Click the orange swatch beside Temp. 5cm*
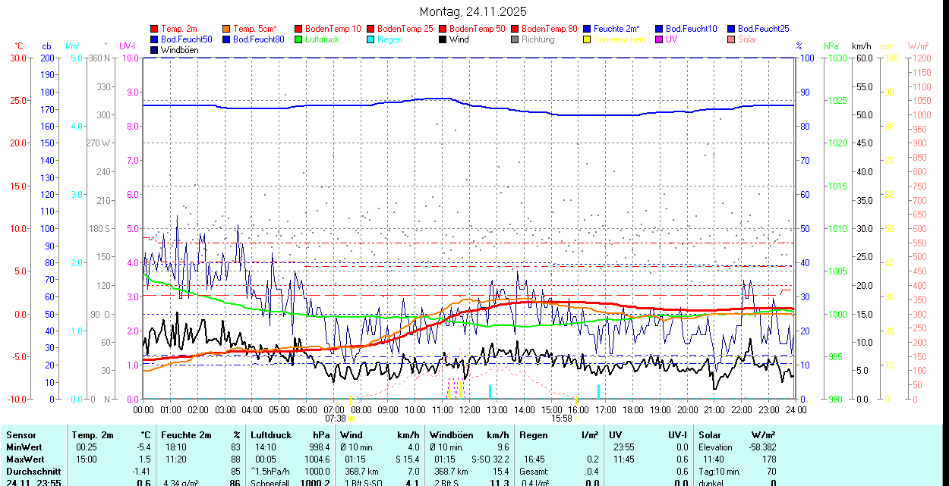The image size is (949, 486). tap(226, 29)
